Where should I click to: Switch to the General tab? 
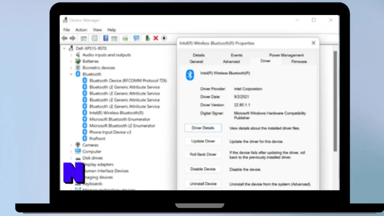196,61
